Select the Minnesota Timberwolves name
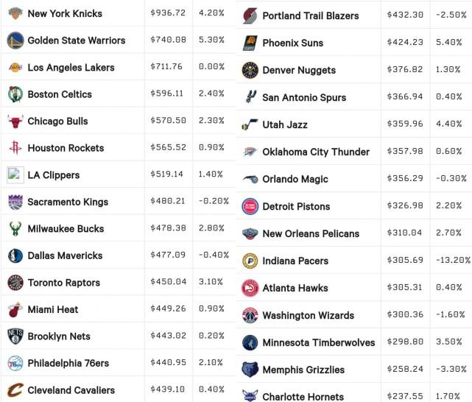Viewport: 472px width, 402px height. click(x=319, y=342)
